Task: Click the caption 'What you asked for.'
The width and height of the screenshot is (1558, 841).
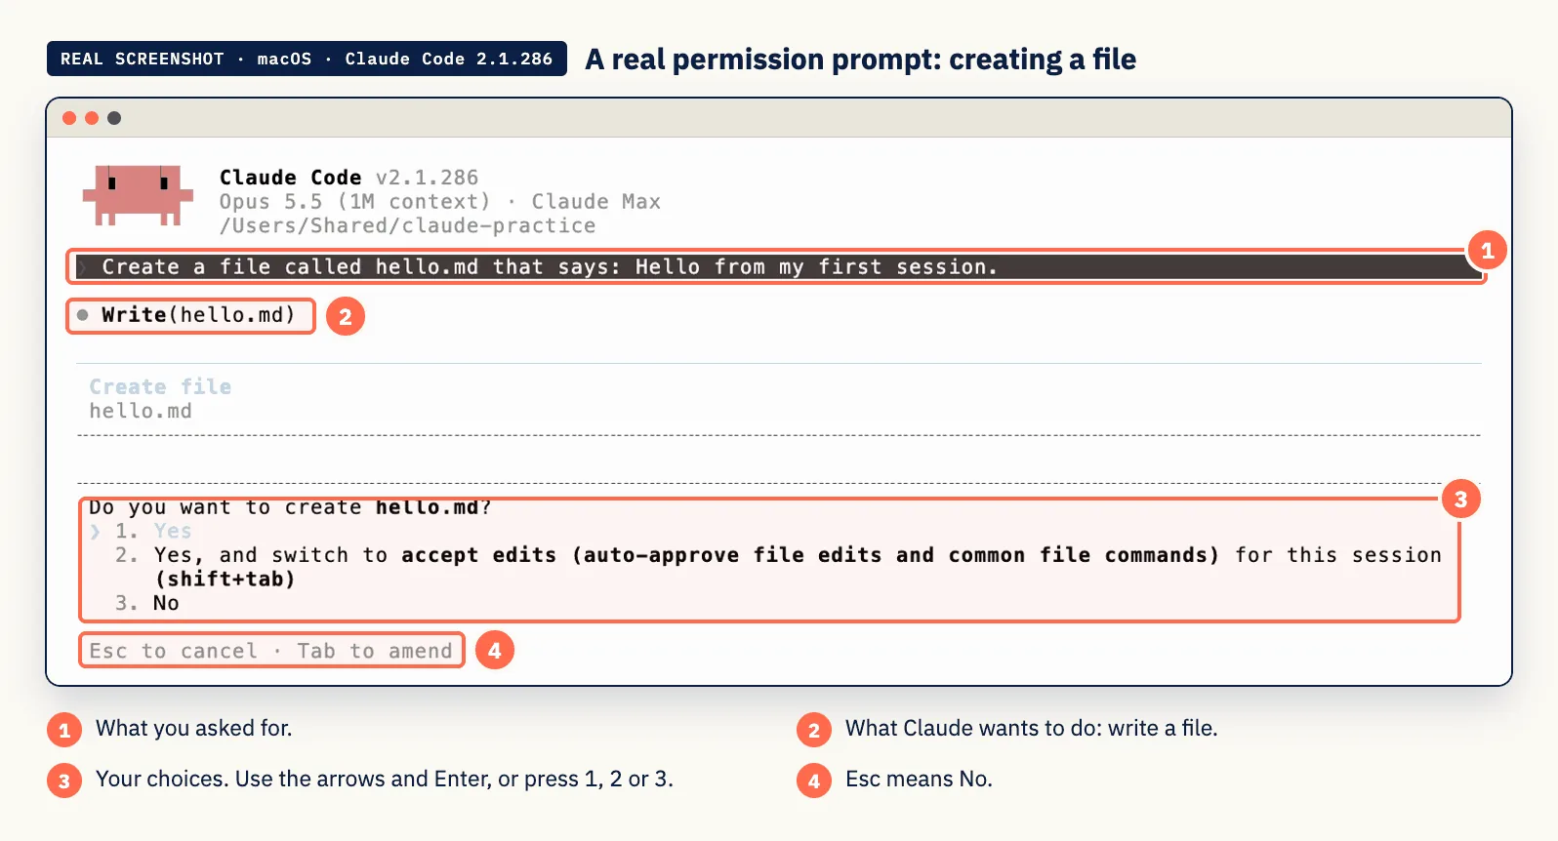Action: click(x=193, y=728)
